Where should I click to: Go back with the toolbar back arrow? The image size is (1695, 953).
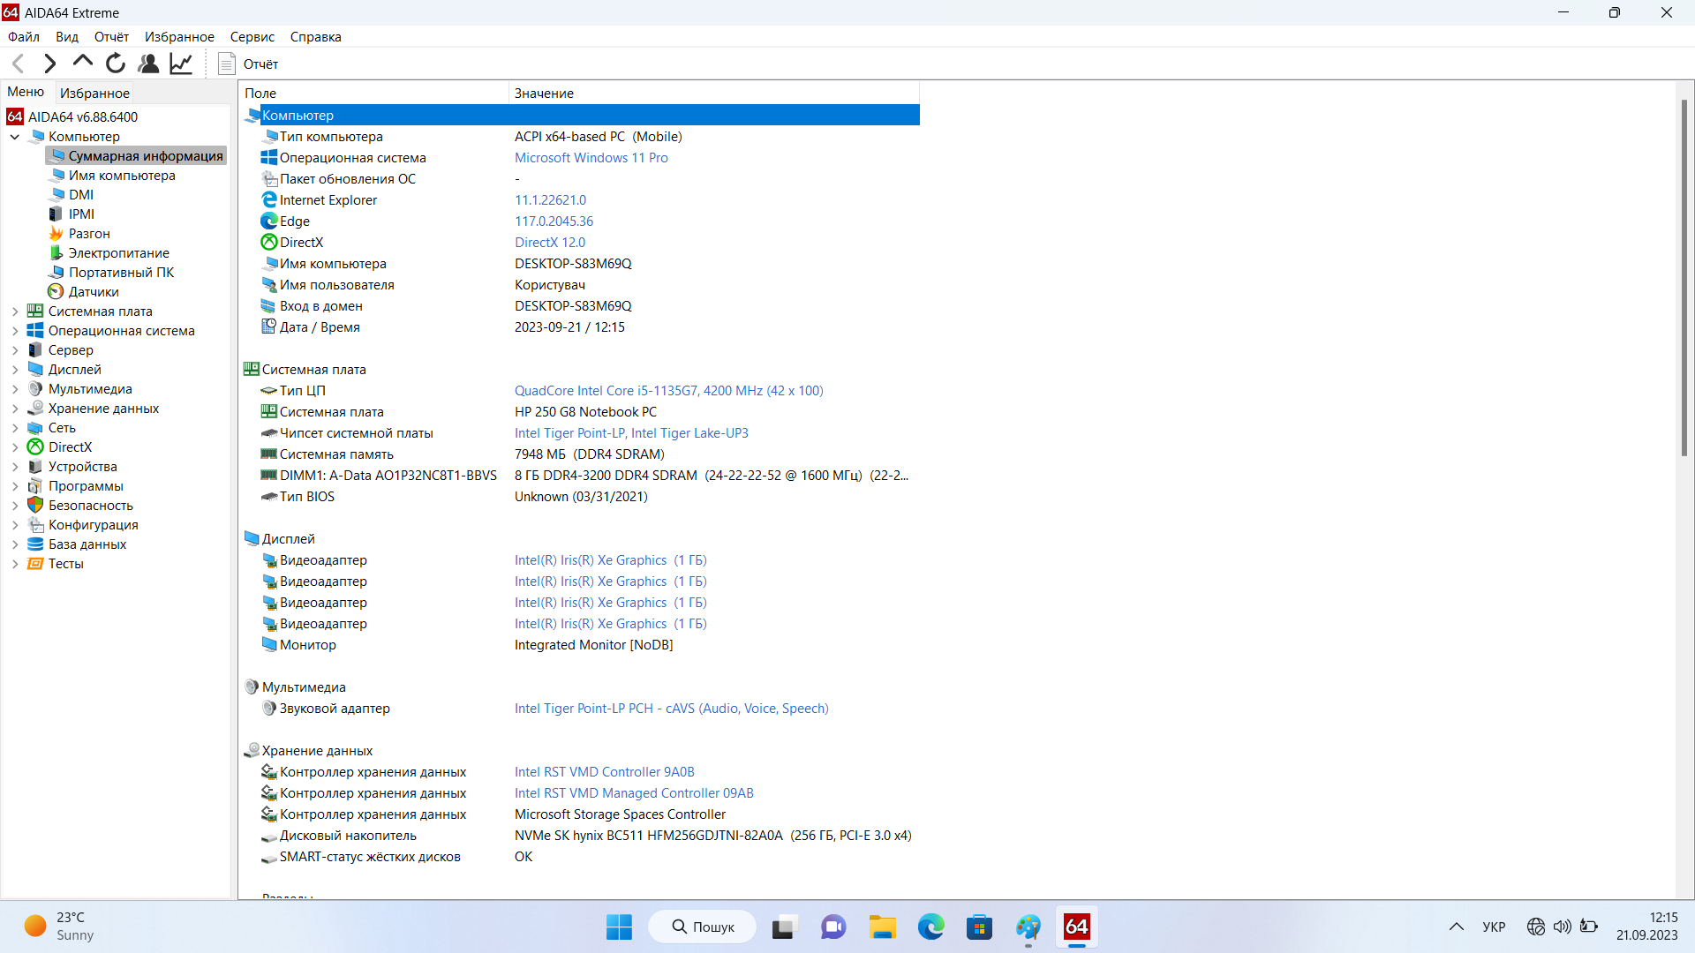point(18,64)
